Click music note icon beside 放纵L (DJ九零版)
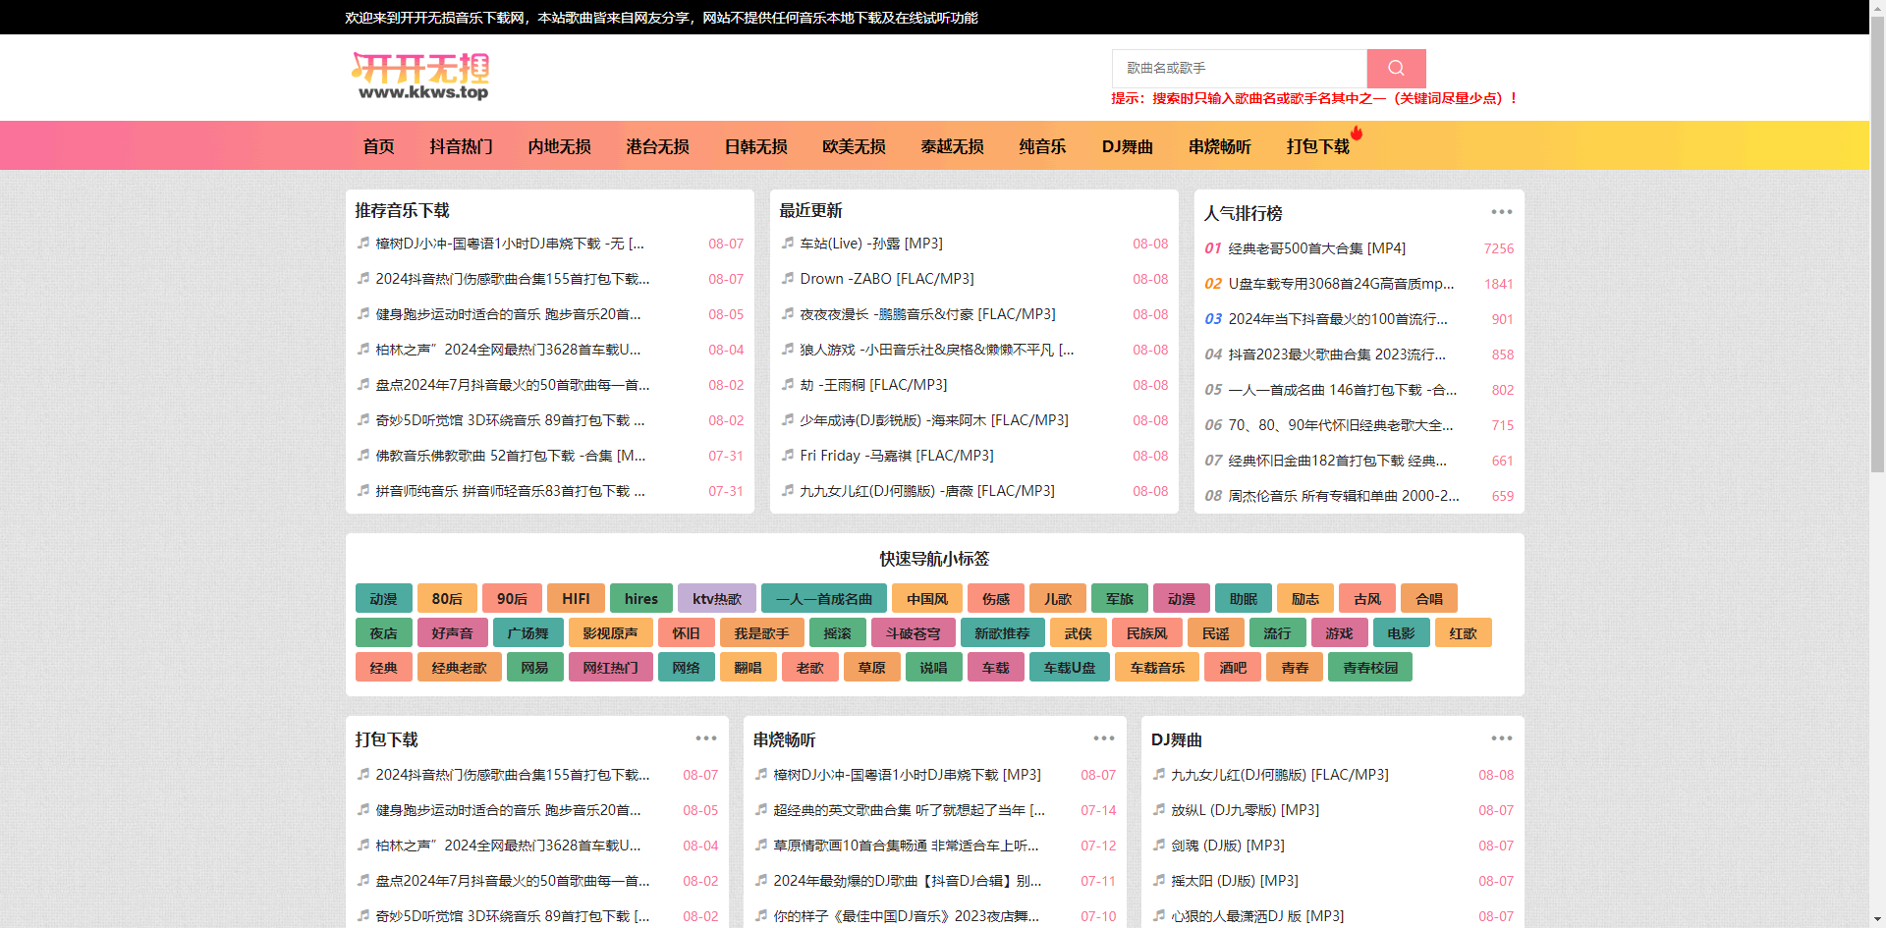The height and width of the screenshot is (928, 1886). tap(1159, 809)
